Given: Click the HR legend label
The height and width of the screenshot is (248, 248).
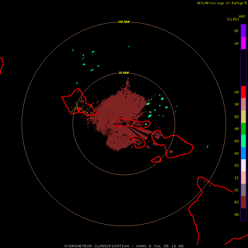Looking at the screenshot, I should click(x=236, y=129).
